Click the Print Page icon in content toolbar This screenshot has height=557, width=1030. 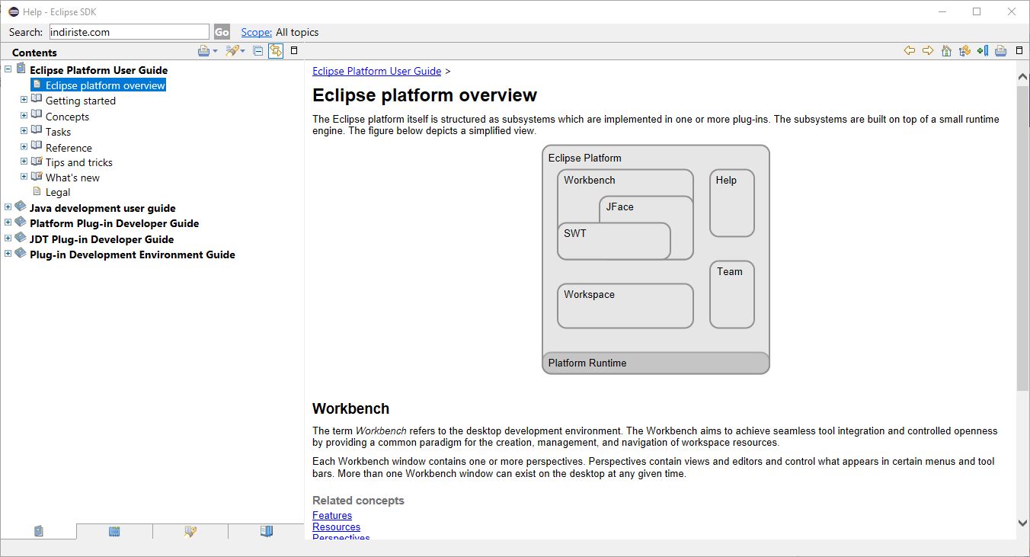pos(1001,51)
